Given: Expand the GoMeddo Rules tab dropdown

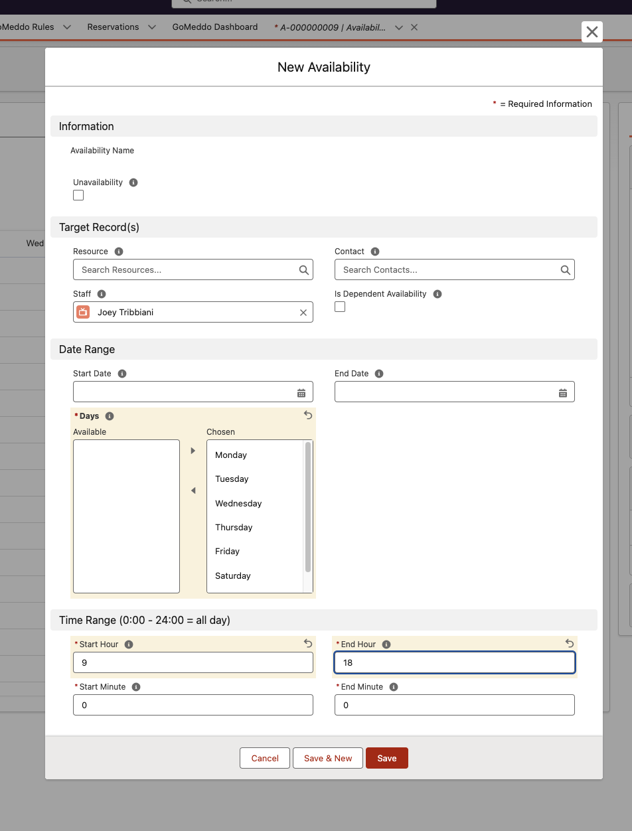Looking at the screenshot, I should coord(66,27).
